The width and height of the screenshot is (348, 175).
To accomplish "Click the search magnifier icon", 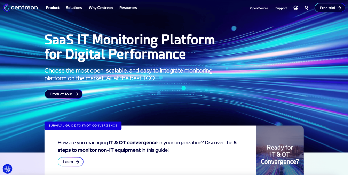I will [306, 8].
